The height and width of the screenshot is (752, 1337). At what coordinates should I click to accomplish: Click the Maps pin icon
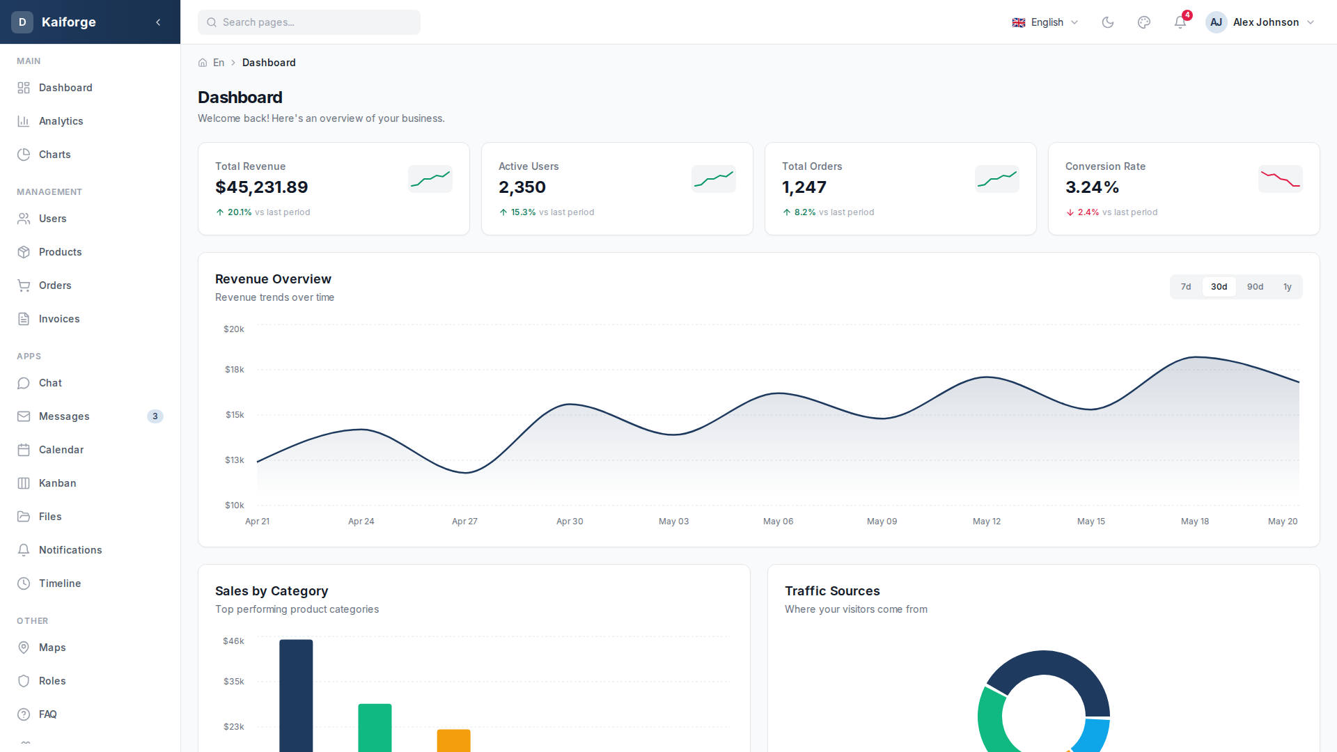click(x=24, y=648)
